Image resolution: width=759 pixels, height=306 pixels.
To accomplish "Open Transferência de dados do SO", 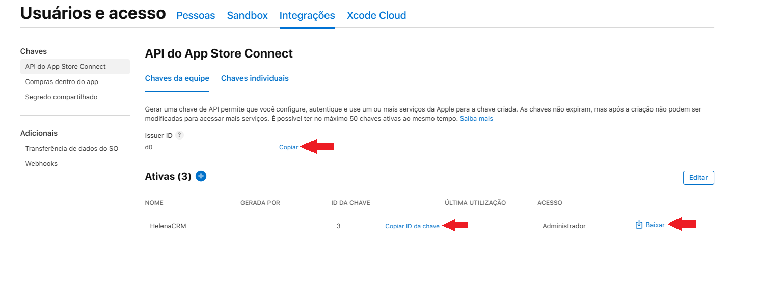I will tap(72, 149).
